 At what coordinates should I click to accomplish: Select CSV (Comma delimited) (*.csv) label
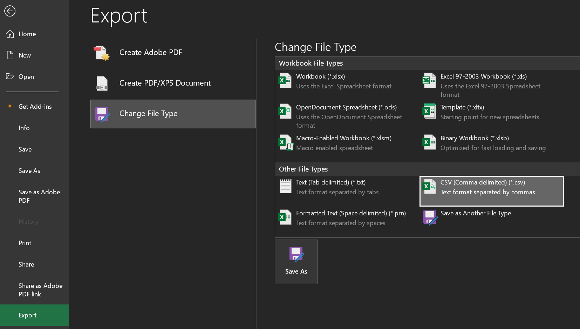point(483,182)
